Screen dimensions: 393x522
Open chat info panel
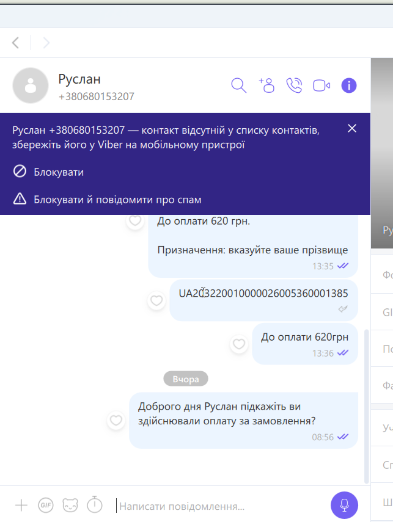[x=349, y=85]
